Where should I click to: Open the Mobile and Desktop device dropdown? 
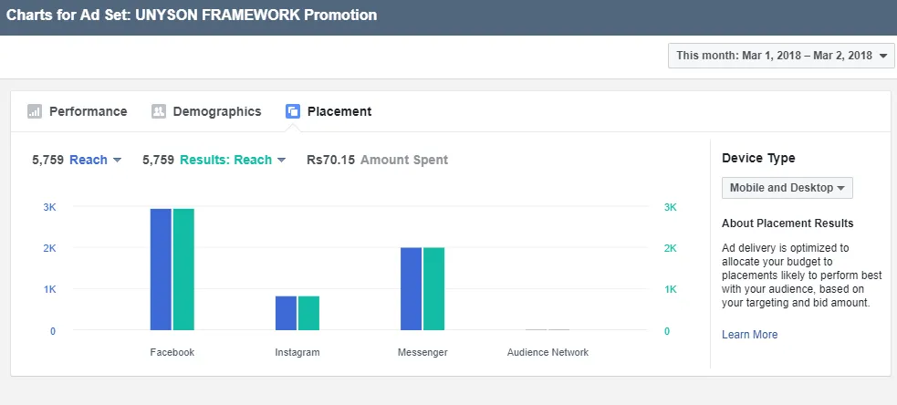787,188
